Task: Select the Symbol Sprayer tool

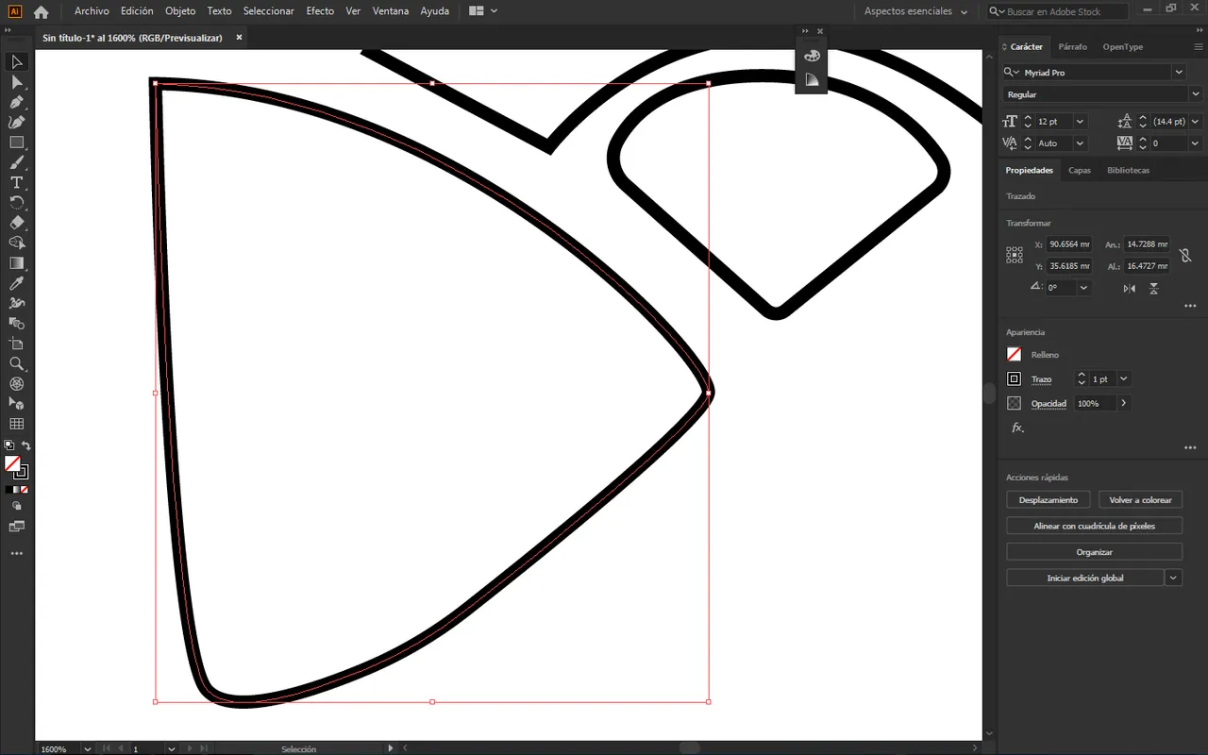Action: click(x=16, y=303)
